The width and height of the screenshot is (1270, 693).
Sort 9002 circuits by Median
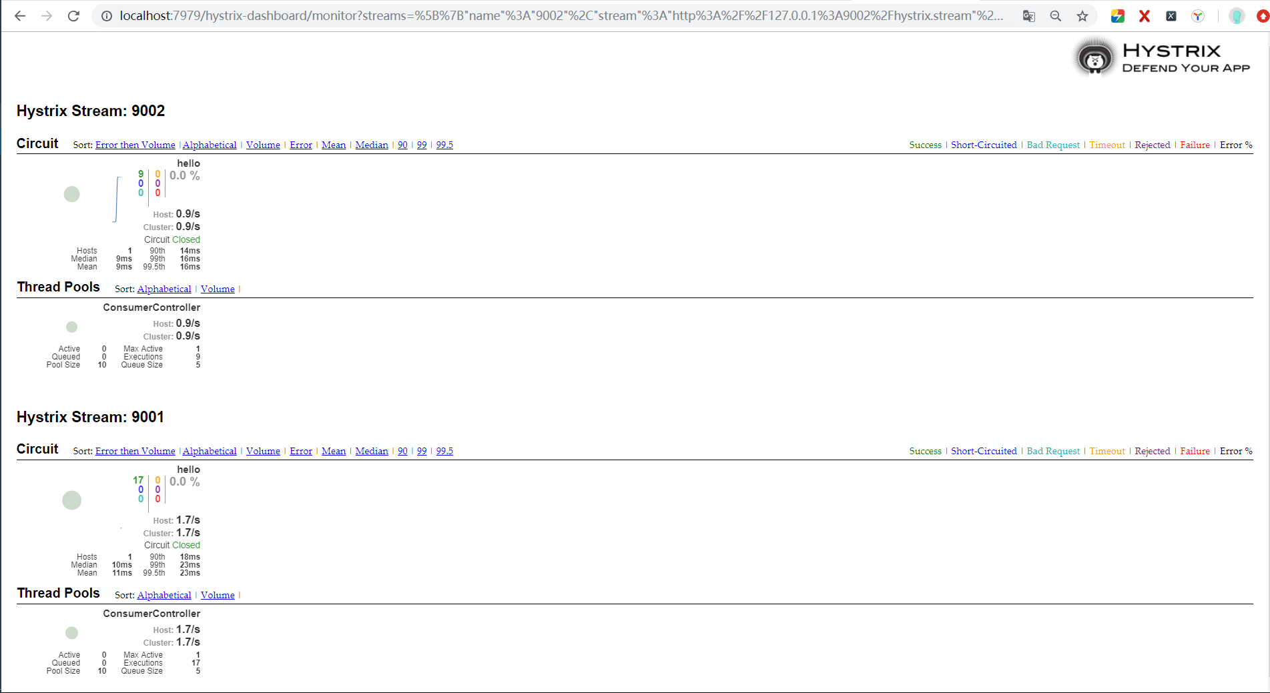tap(372, 145)
